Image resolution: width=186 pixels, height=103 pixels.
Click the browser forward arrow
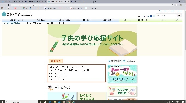[x=5, y=5]
